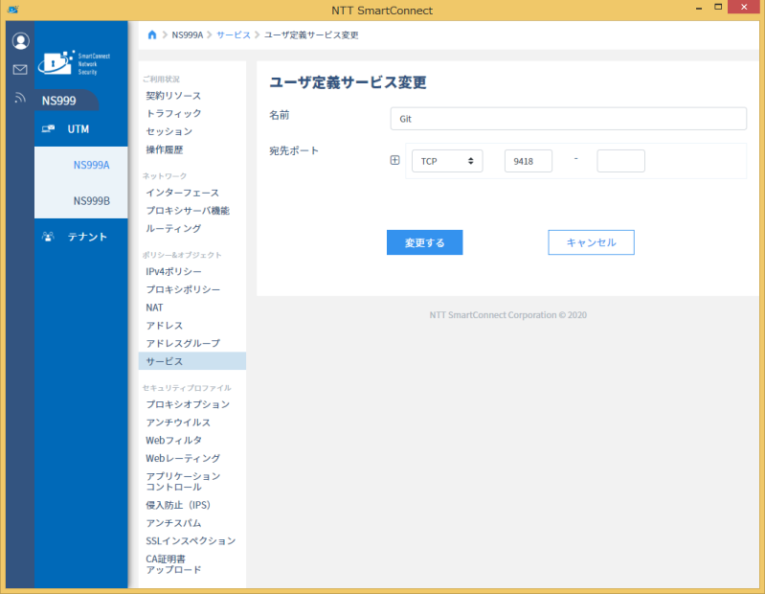Click the キャンセル button

[591, 242]
